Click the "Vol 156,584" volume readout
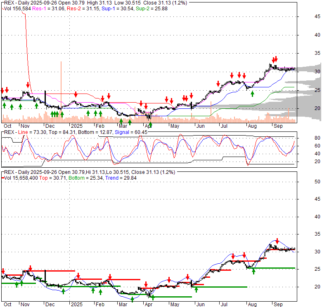The height and width of the screenshot is (307, 322). (x=17, y=9)
